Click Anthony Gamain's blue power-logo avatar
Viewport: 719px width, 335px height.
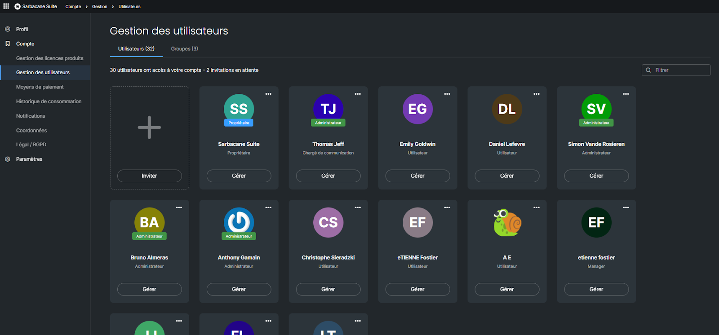239,222
